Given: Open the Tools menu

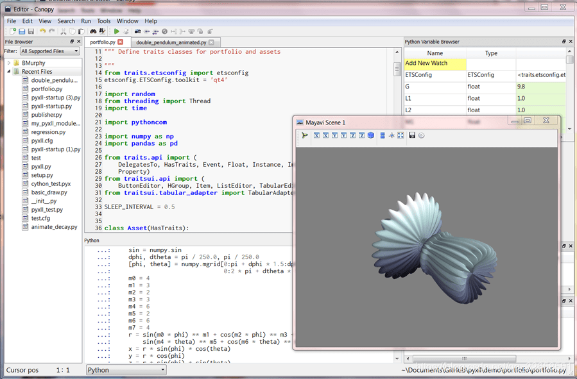Looking at the screenshot, I should [104, 21].
